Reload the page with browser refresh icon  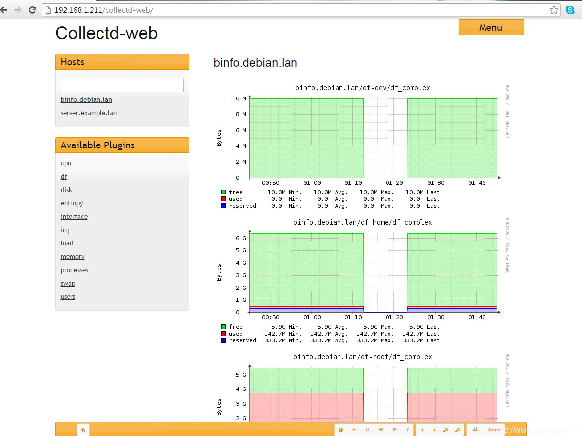[x=32, y=10]
